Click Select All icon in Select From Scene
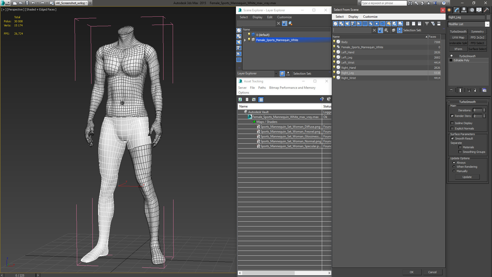The width and height of the screenshot is (492, 277). 408,24
